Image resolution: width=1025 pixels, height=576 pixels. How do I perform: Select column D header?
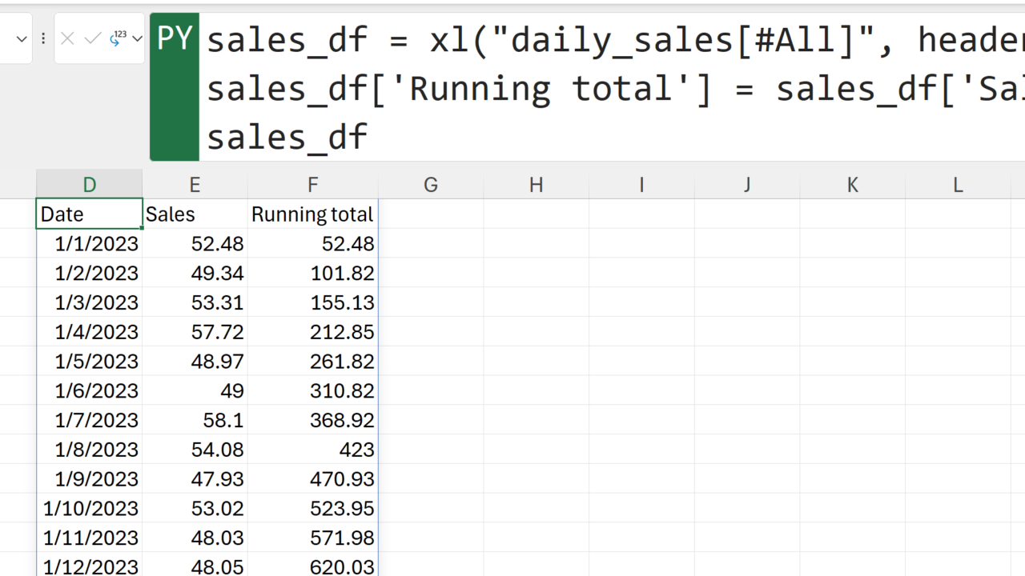(89, 185)
